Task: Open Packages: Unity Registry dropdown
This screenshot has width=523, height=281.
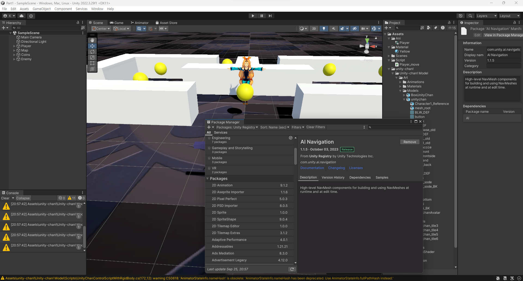Action: 237,127
